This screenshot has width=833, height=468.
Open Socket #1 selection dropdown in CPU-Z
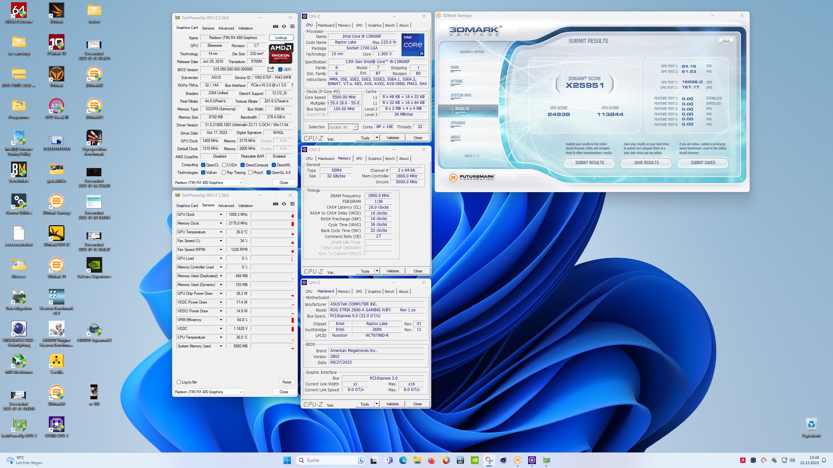click(343, 127)
